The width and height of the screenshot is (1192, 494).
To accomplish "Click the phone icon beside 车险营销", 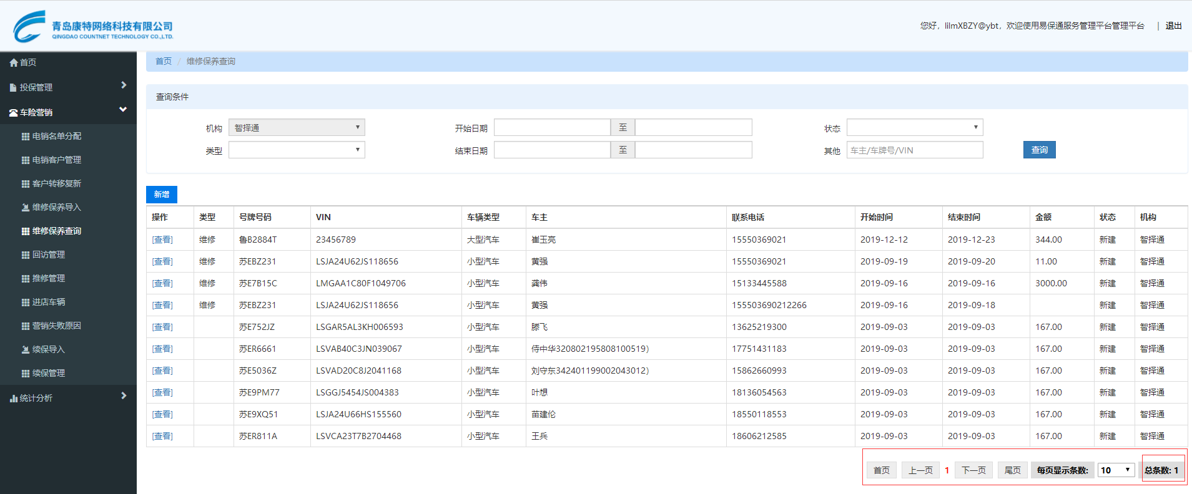I will [13, 113].
